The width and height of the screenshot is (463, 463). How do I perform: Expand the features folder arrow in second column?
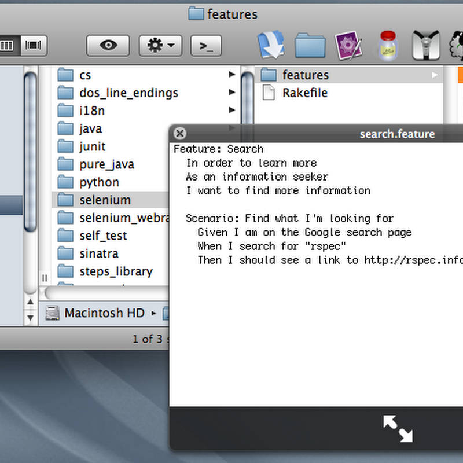coord(435,75)
